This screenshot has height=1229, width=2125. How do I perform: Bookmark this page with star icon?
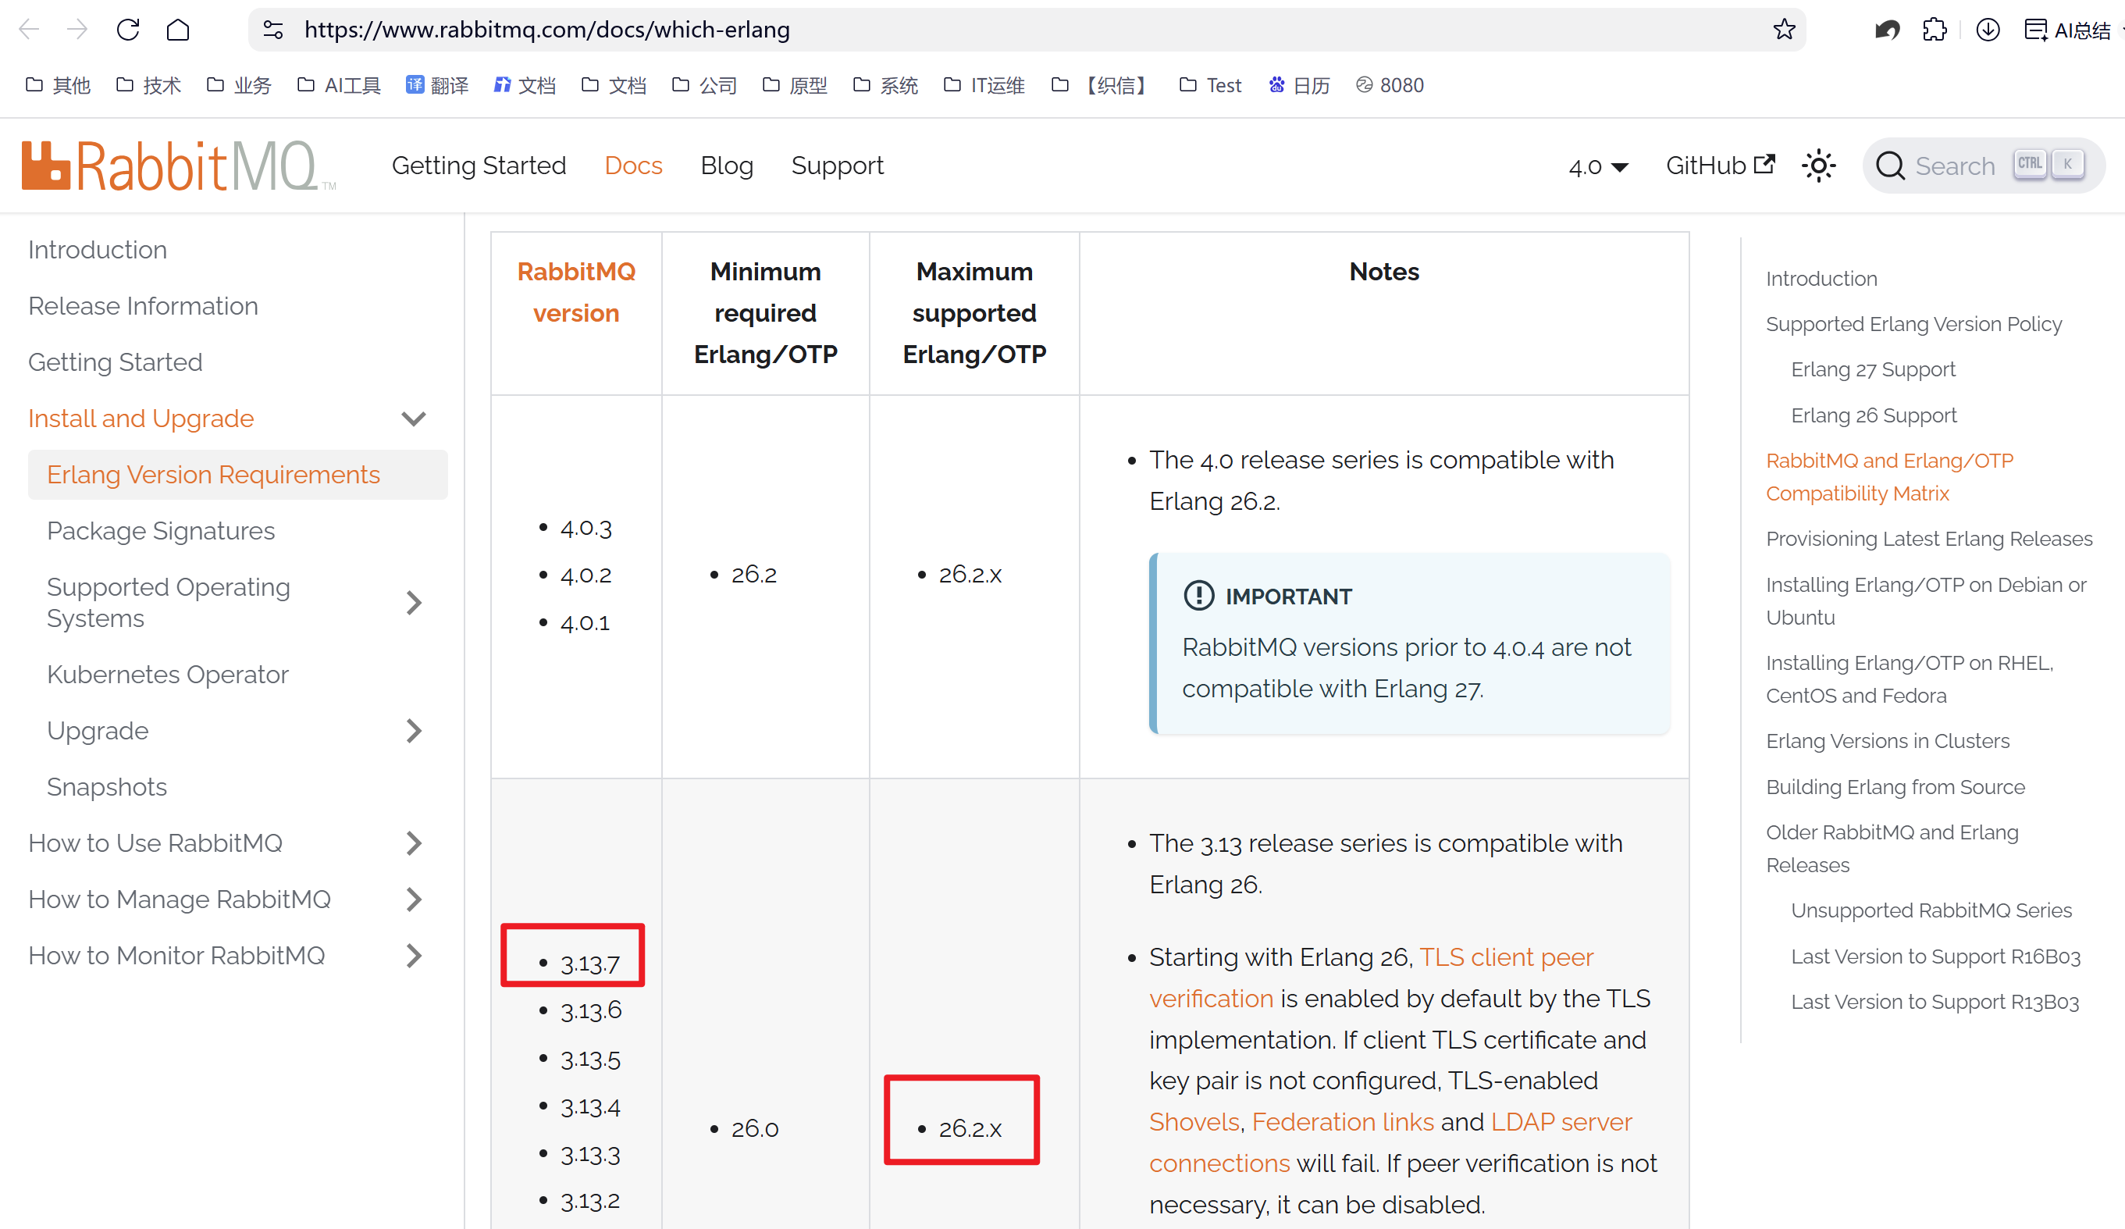1784,30
